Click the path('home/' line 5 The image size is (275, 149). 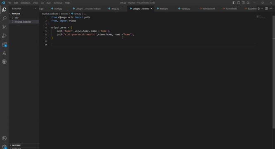pos(83,31)
